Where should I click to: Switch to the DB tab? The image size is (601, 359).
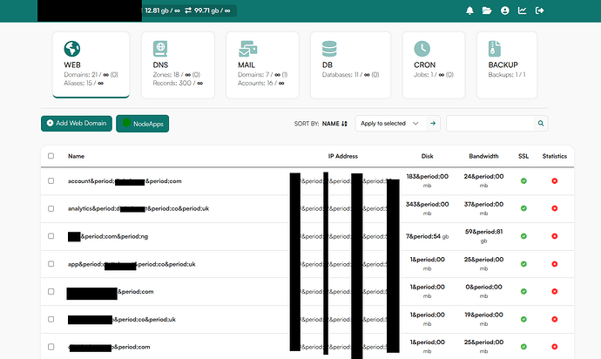[x=350, y=64]
